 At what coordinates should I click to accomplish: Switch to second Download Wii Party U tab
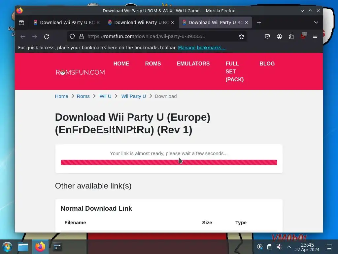tap(141, 22)
